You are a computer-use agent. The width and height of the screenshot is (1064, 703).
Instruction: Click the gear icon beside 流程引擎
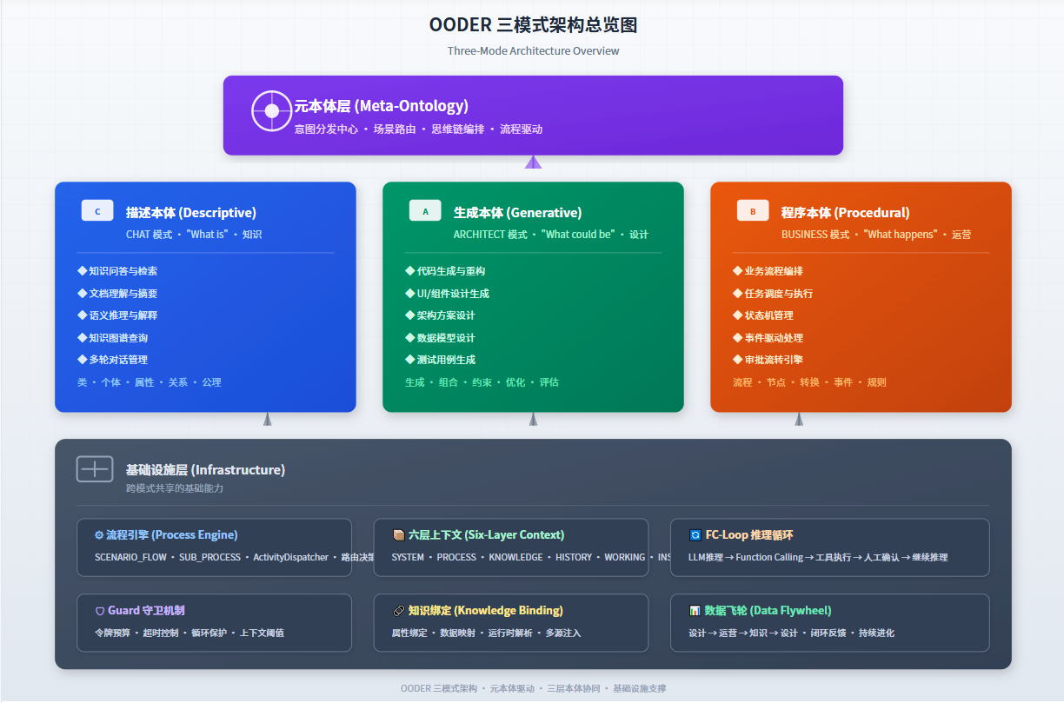(x=99, y=535)
